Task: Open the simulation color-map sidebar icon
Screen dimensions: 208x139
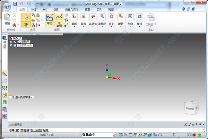Action: click(x=5, y=102)
